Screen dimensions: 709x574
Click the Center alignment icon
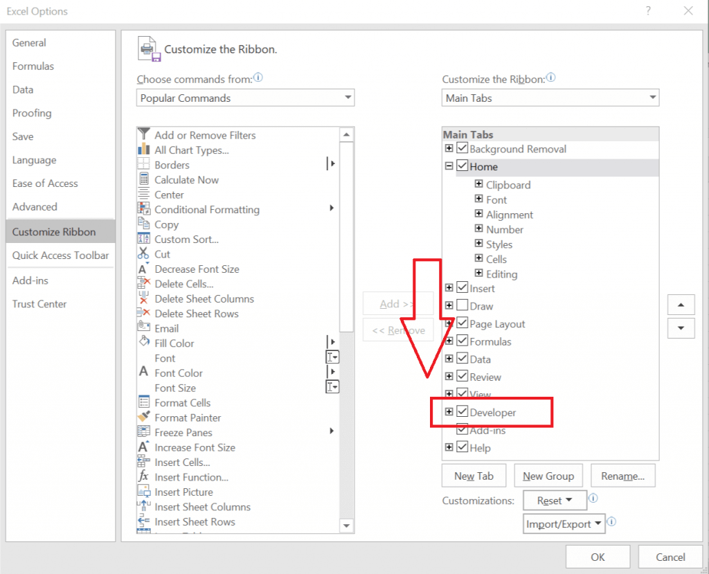click(x=144, y=194)
